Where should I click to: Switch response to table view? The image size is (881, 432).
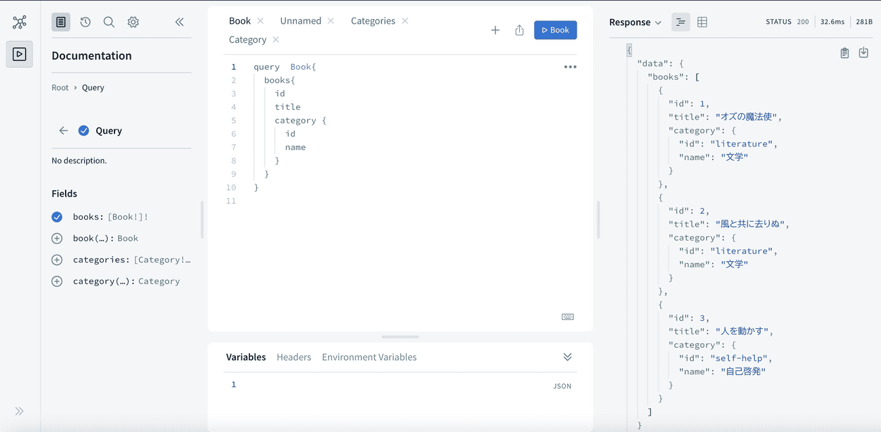point(702,22)
